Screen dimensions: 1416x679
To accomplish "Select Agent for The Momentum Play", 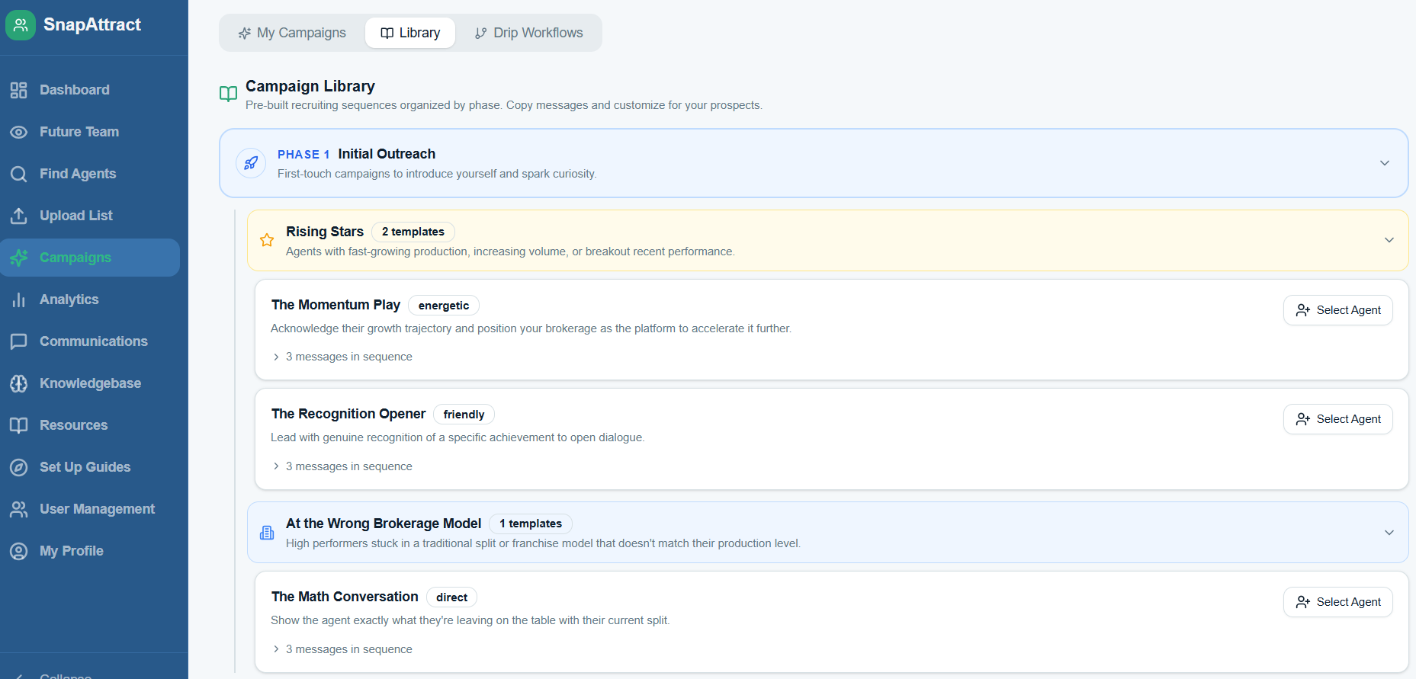I will pyautogui.click(x=1338, y=310).
